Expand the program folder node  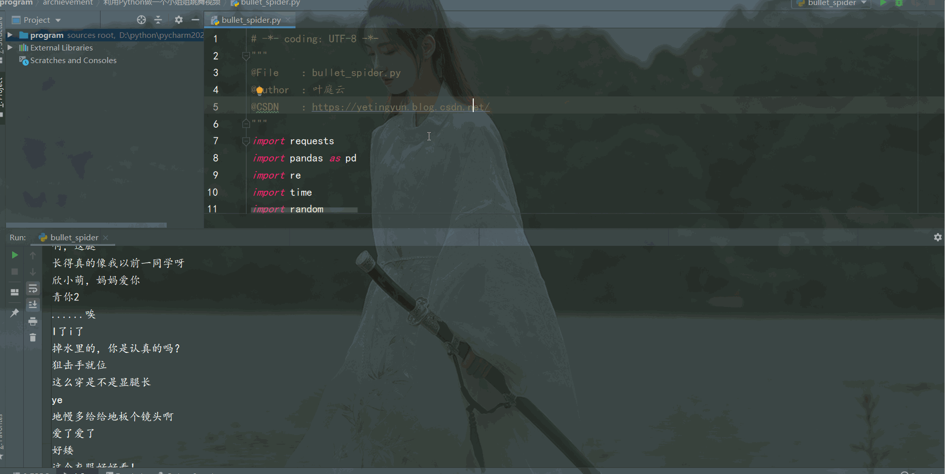[10, 35]
